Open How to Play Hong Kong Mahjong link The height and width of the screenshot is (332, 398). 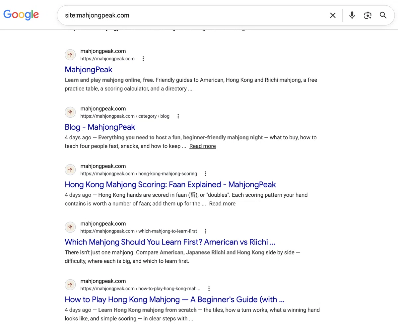pos(174,299)
